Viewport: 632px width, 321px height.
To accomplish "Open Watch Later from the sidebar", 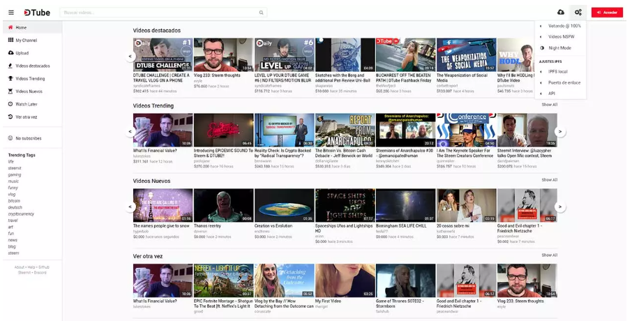I will 26,104.
